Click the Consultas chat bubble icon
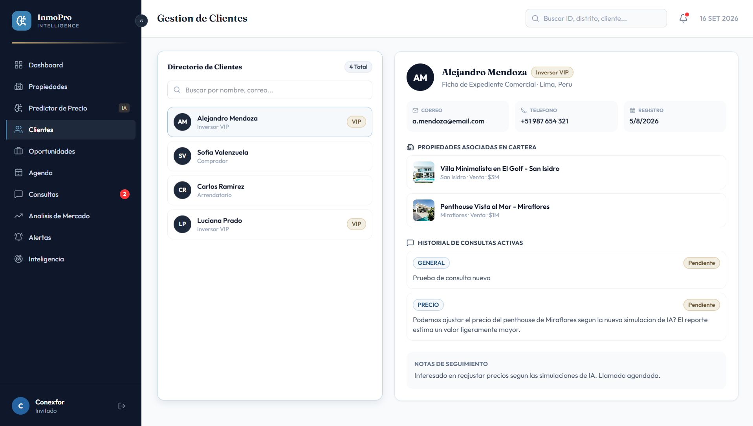The height and width of the screenshot is (426, 753). [18, 194]
